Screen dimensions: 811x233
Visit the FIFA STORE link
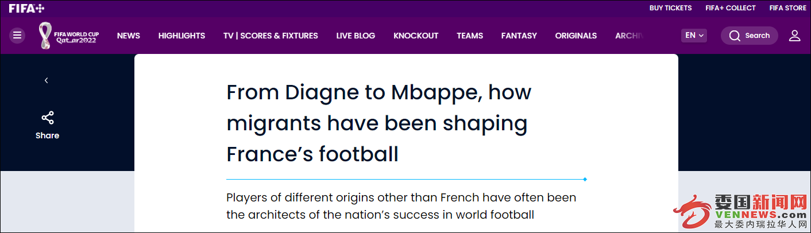[x=788, y=8]
